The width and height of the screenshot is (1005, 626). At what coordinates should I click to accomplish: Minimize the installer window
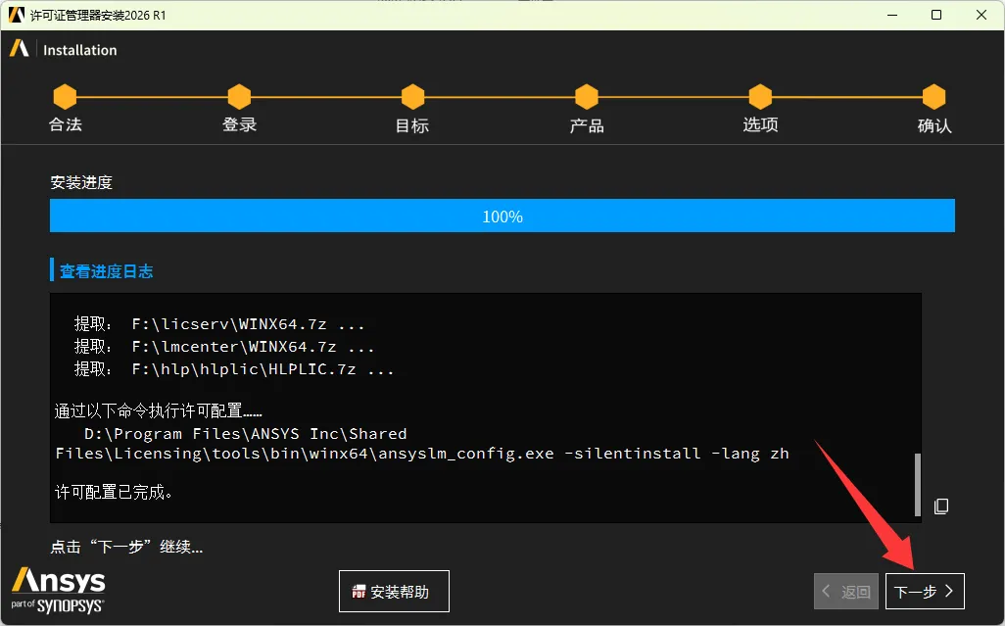(892, 15)
